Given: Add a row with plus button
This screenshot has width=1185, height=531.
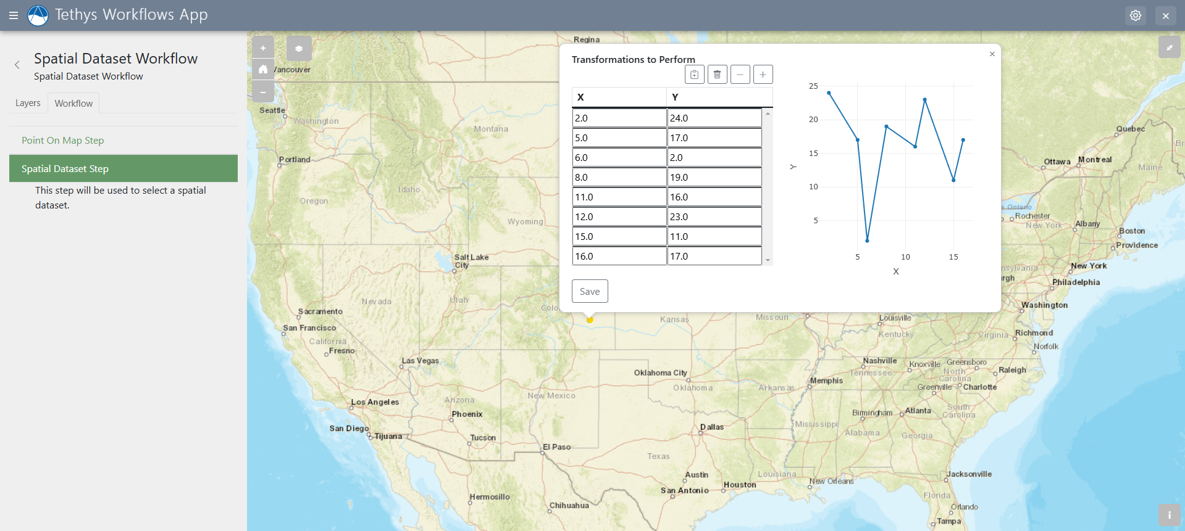Looking at the screenshot, I should [x=763, y=75].
